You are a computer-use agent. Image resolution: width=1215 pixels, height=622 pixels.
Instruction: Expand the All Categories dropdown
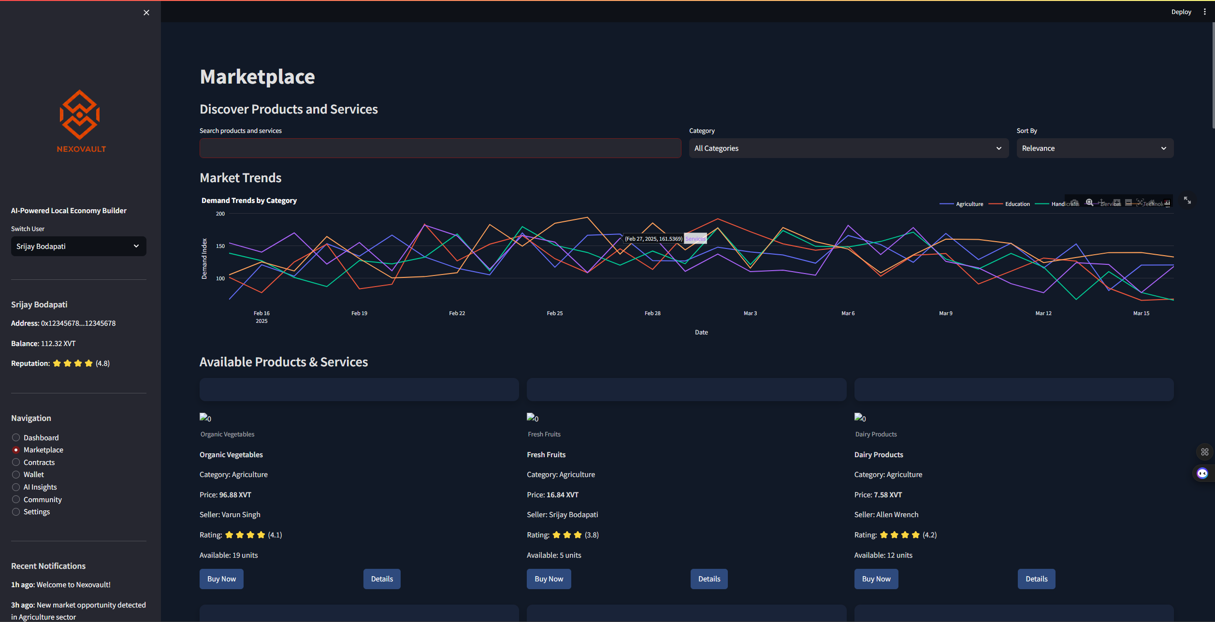[848, 148]
